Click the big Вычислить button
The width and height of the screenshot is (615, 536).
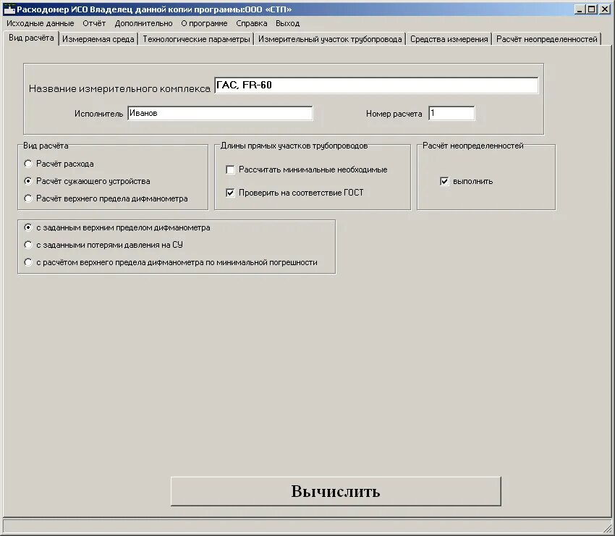click(336, 491)
